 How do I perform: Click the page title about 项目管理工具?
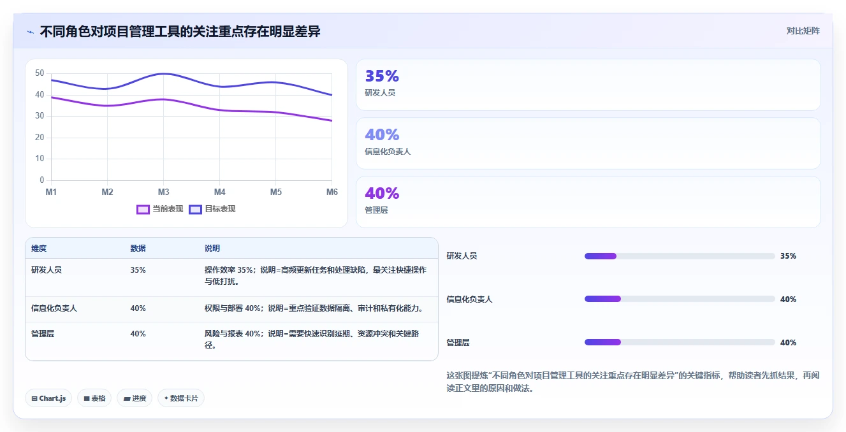coord(180,31)
